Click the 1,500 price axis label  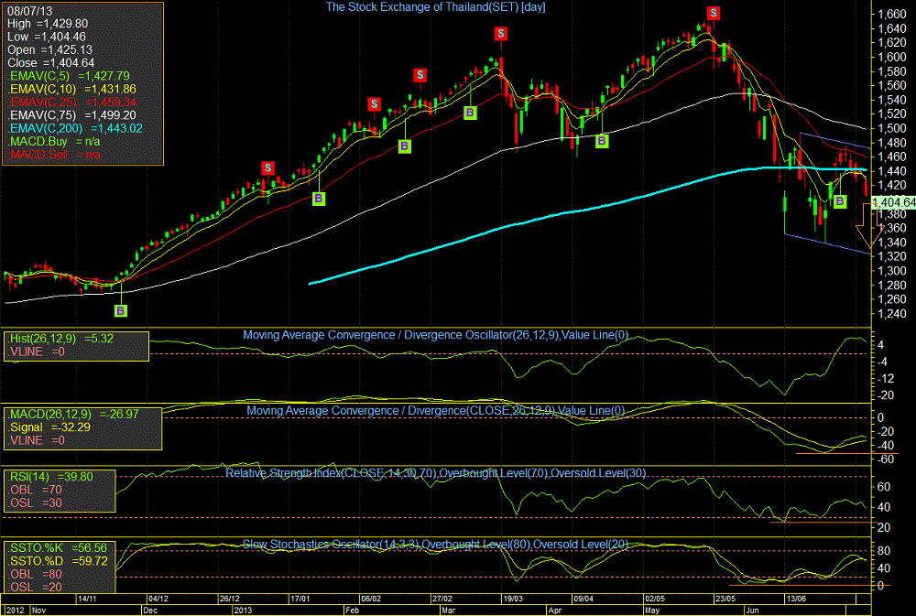coord(892,128)
